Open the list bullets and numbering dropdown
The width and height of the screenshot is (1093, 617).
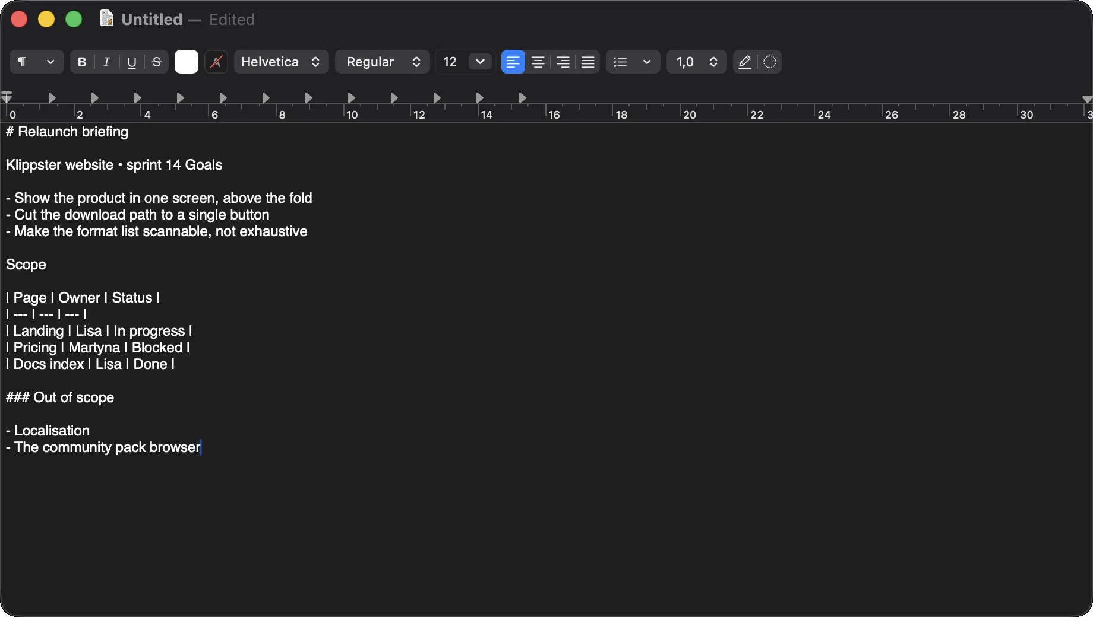[x=633, y=62]
